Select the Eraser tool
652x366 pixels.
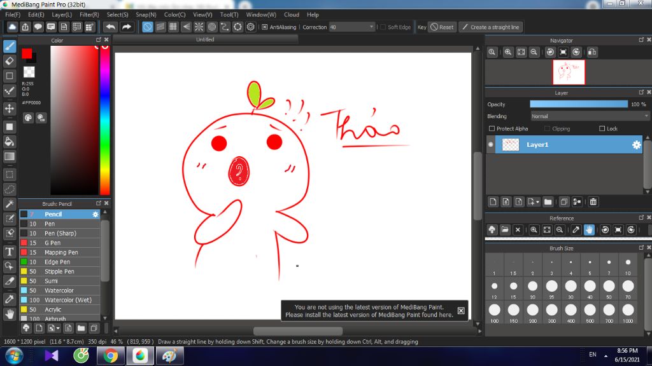pyautogui.click(x=10, y=61)
